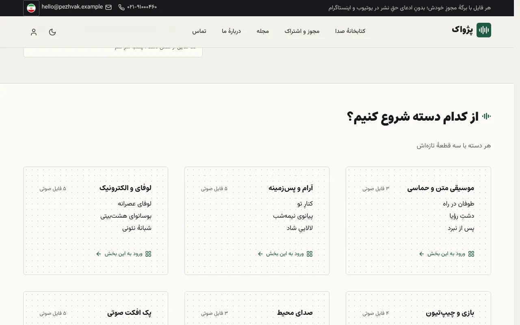Open the صدای محیط category heading
The width and height of the screenshot is (520, 325).
295,313
